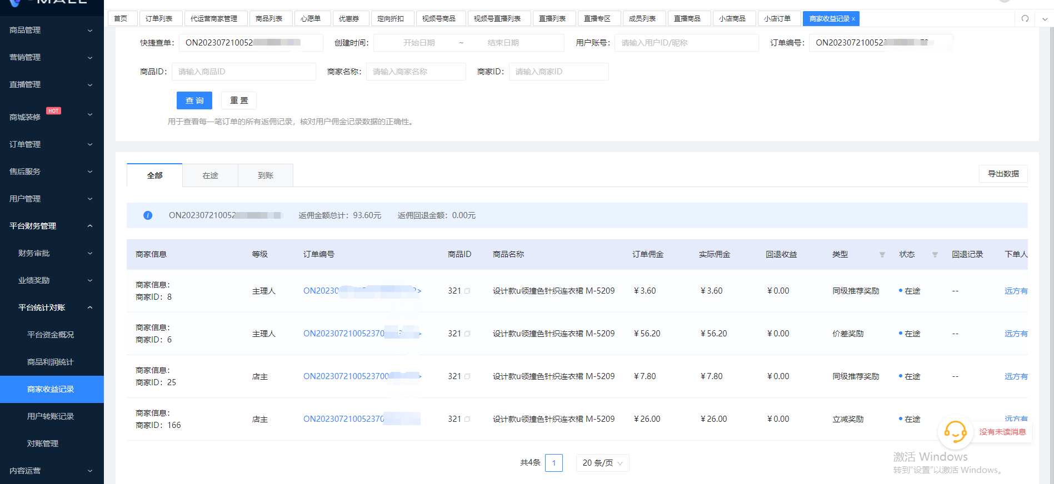Open order number link in 商家ID 166 row

point(362,419)
